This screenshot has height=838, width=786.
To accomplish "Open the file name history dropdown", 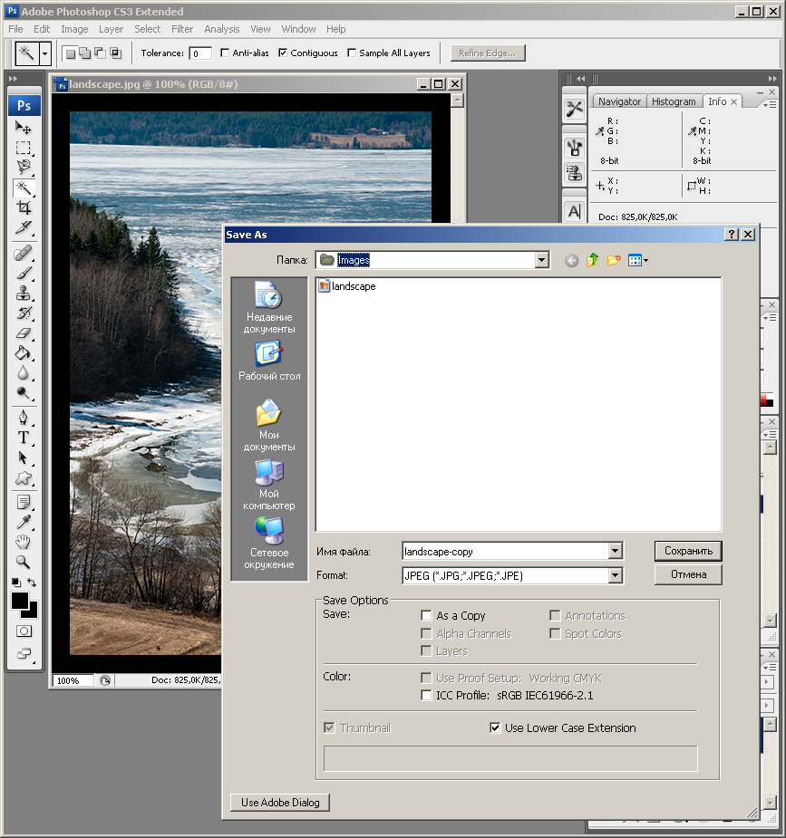I will click(x=616, y=551).
